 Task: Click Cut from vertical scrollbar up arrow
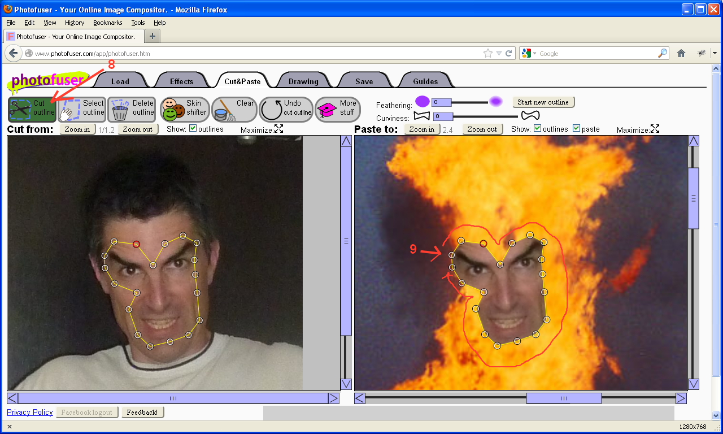[x=346, y=141]
